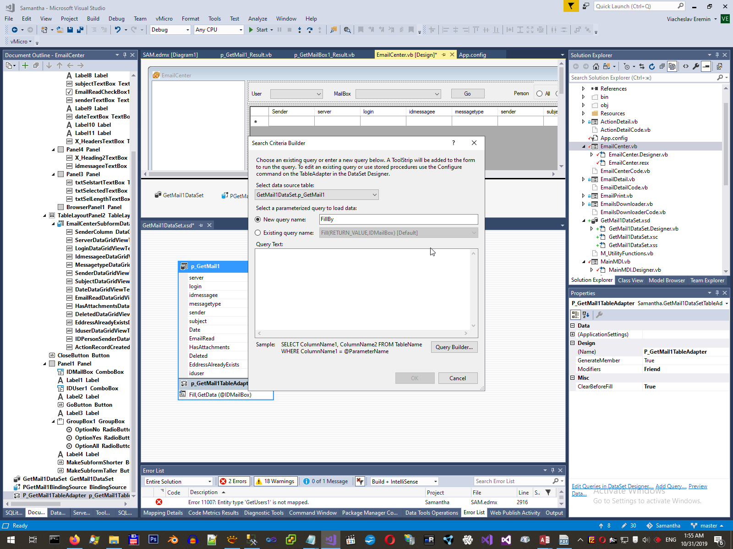Click the green plus icon in Document Outline
Screen dimensions: 733x549
tap(25, 65)
